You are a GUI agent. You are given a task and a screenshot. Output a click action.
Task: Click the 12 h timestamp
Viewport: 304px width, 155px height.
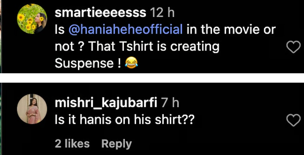click(x=162, y=13)
